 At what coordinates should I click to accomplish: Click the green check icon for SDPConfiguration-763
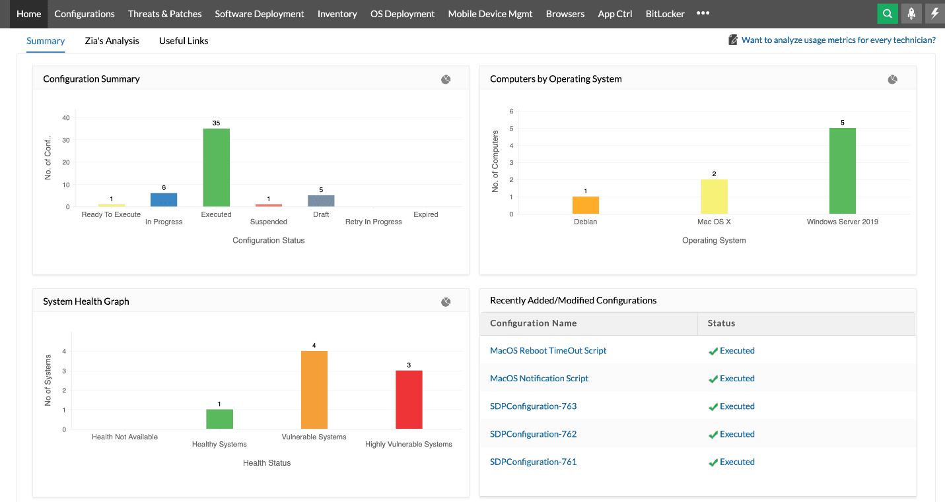[x=713, y=407]
